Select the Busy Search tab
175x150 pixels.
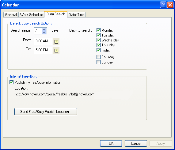(56, 14)
